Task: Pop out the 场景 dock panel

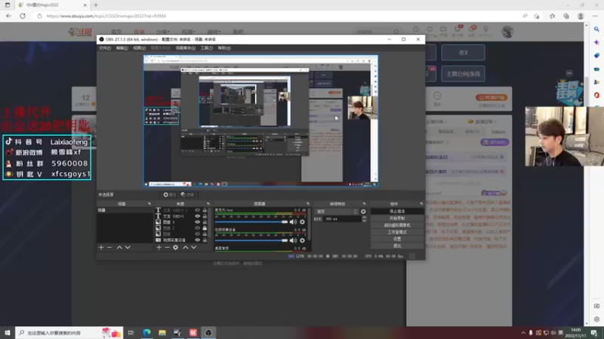Action: [x=149, y=203]
